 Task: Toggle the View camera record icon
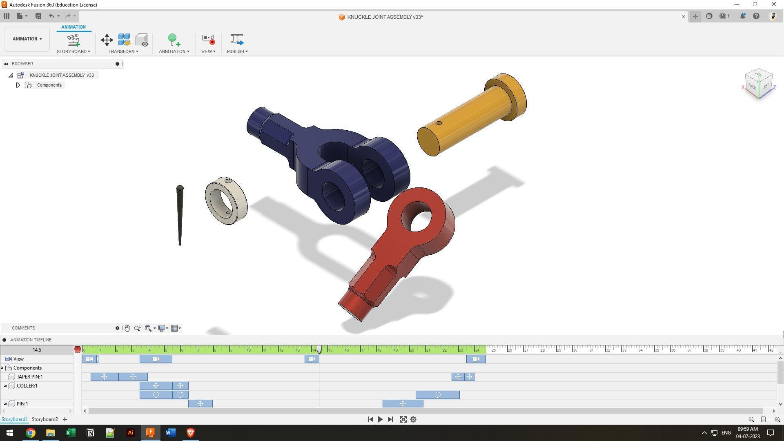[x=208, y=40]
